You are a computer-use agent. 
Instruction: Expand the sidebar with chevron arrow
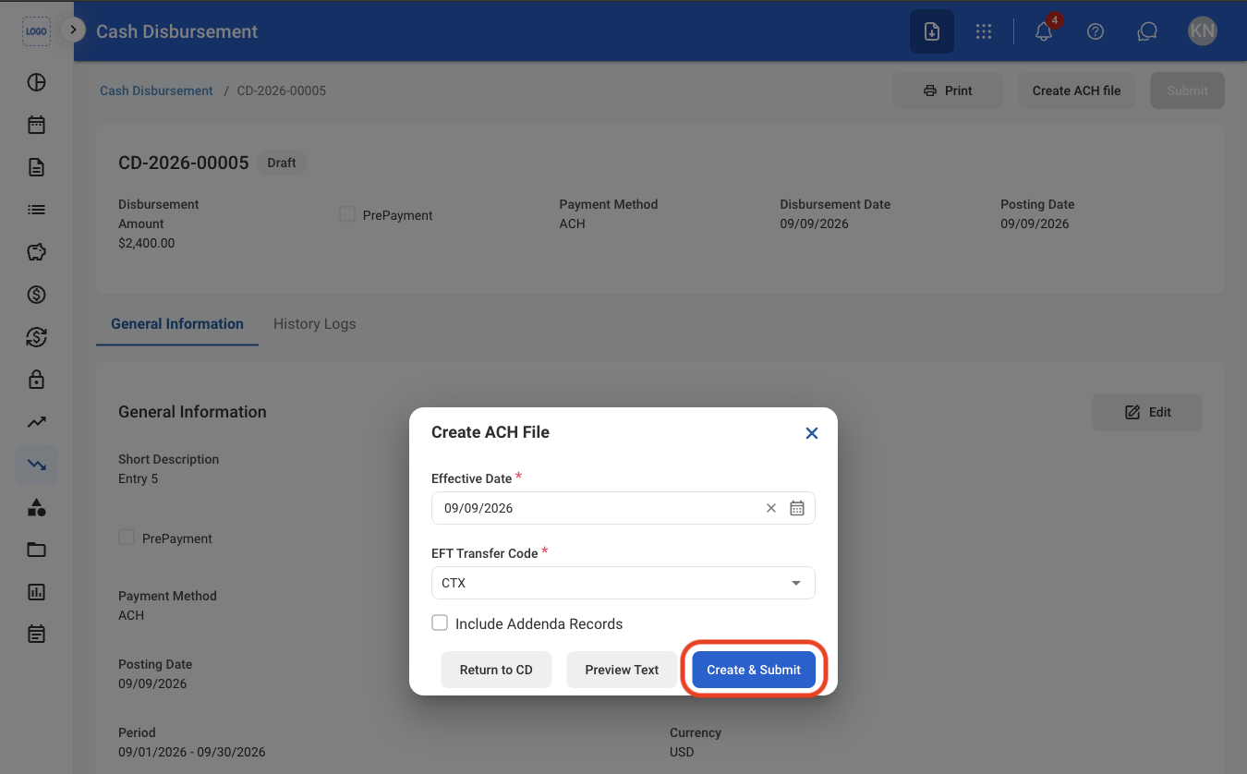coord(73,30)
